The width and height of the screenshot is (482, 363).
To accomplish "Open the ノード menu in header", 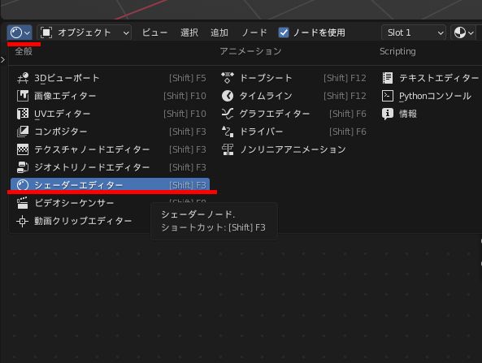I will [x=254, y=32].
